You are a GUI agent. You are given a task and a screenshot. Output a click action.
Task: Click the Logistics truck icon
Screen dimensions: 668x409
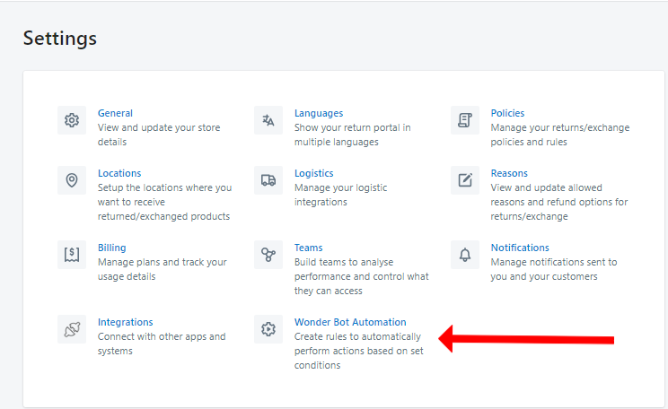268,180
